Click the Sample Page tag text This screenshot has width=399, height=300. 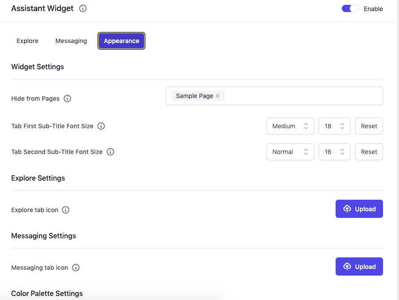click(x=195, y=96)
